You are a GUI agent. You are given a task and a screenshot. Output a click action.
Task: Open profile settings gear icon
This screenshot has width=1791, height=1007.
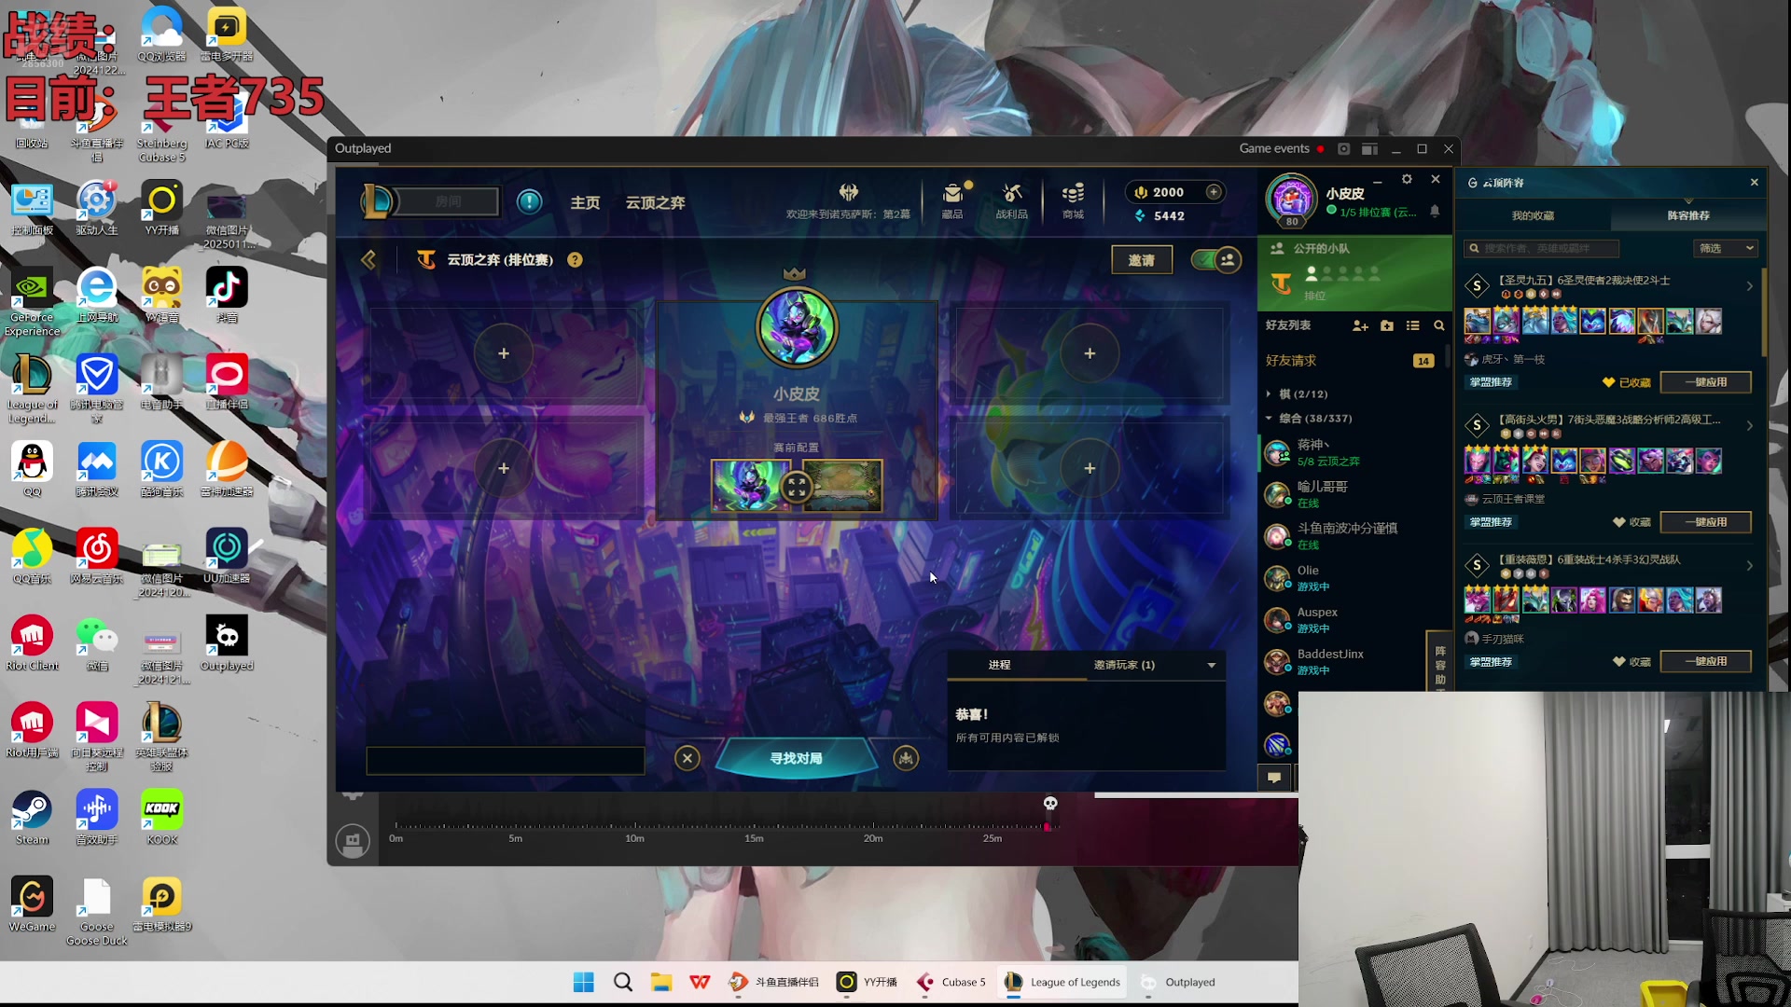(x=1407, y=179)
